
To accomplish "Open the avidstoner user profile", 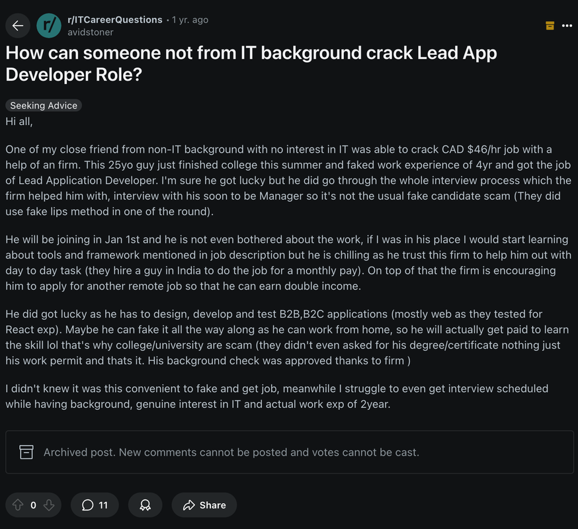I will [x=91, y=32].
